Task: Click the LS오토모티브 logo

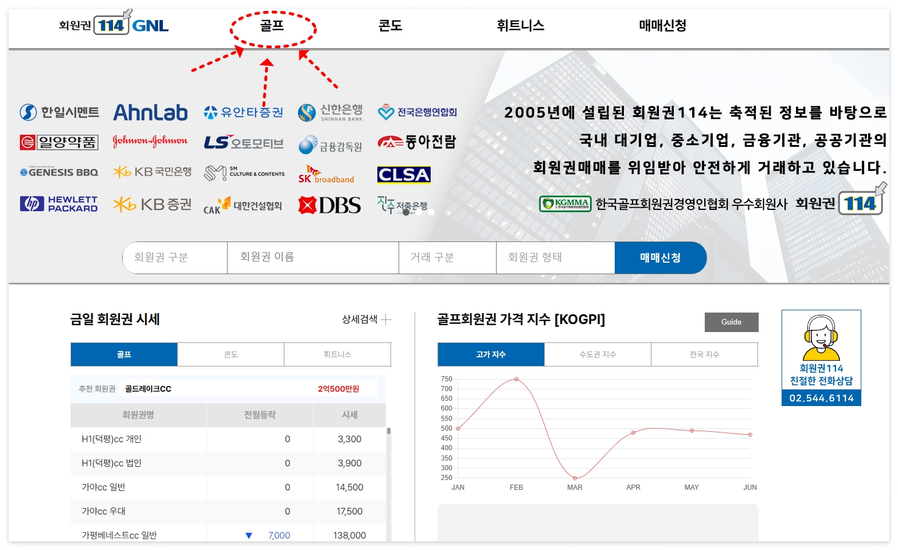Action: tap(244, 142)
